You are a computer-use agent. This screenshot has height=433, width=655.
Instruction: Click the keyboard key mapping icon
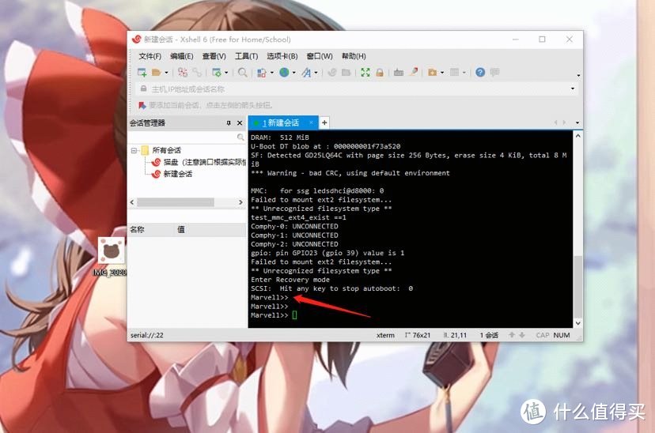(x=399, y=73)
